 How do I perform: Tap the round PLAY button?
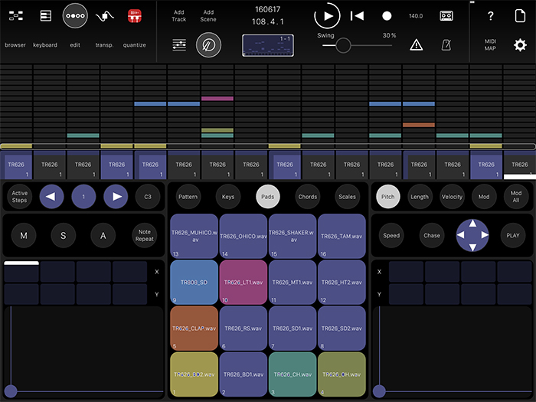pyautogui.click(x=513, y=235)
